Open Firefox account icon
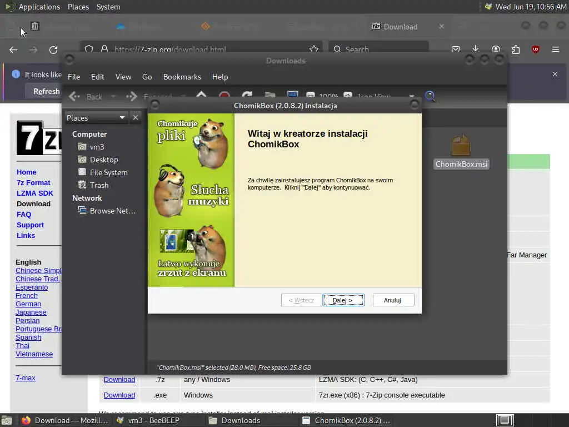The image size is (569, 427). [x=496, y=49]
